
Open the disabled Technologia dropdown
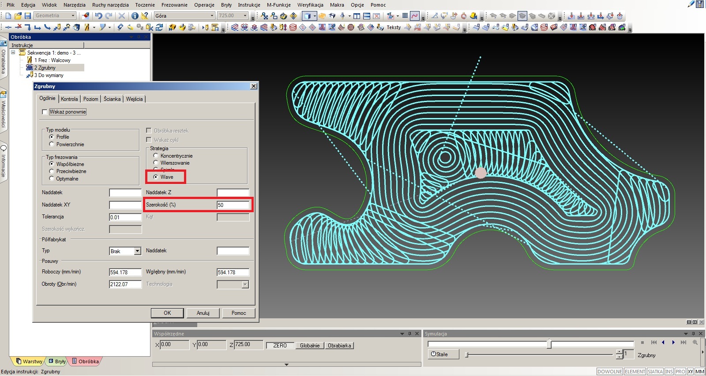point(245,285)
